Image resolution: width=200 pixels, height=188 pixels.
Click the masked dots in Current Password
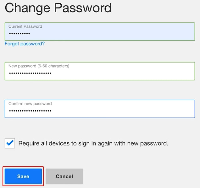tap(19, 34)
